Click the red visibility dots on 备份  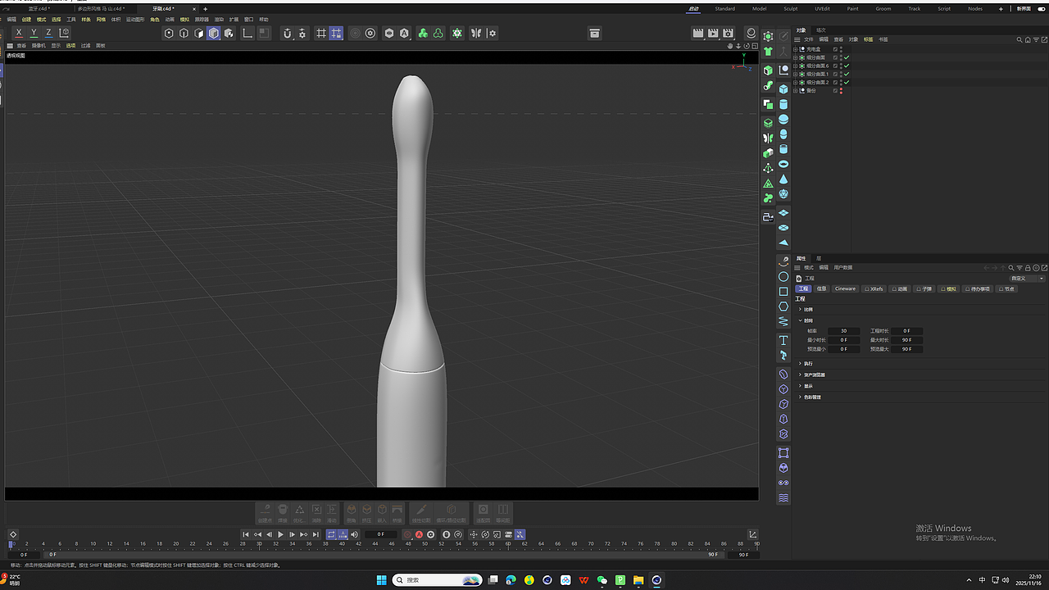pyautogui.click(x=841, y=90)
